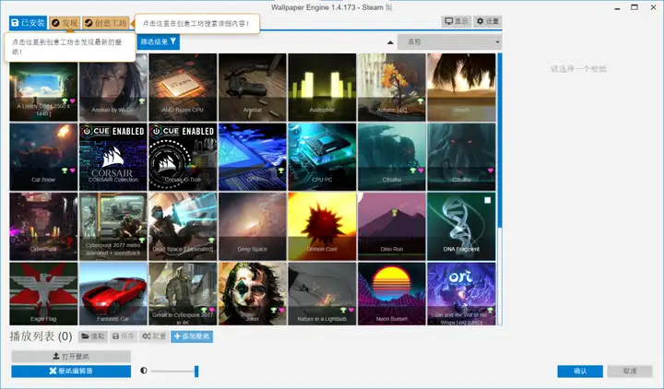
Task: Click the trophy icon on Aeolian by WLOP
Action: click(x=142, y=101)
